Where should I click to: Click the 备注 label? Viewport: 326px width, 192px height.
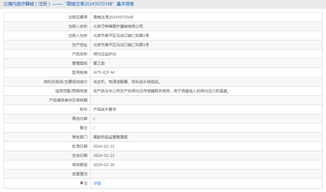[84, 128]
